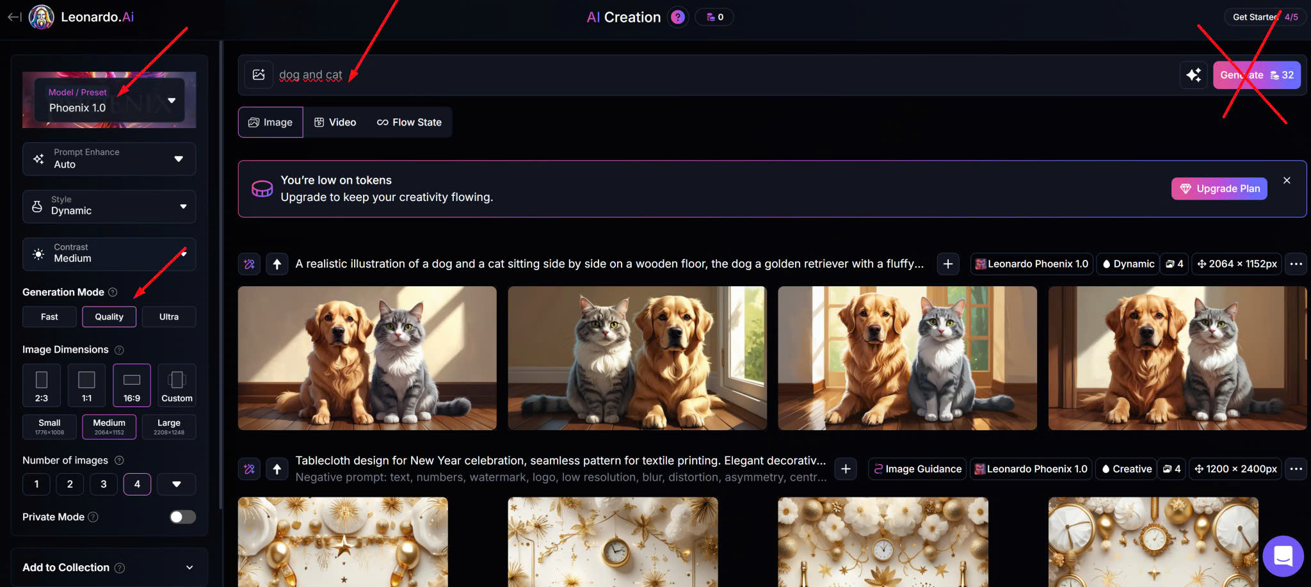Click the Leonardo Phoenix 1.0 tag on dog and cat row
Viewport: 1311px width, 587px height.
[1031, 264]
